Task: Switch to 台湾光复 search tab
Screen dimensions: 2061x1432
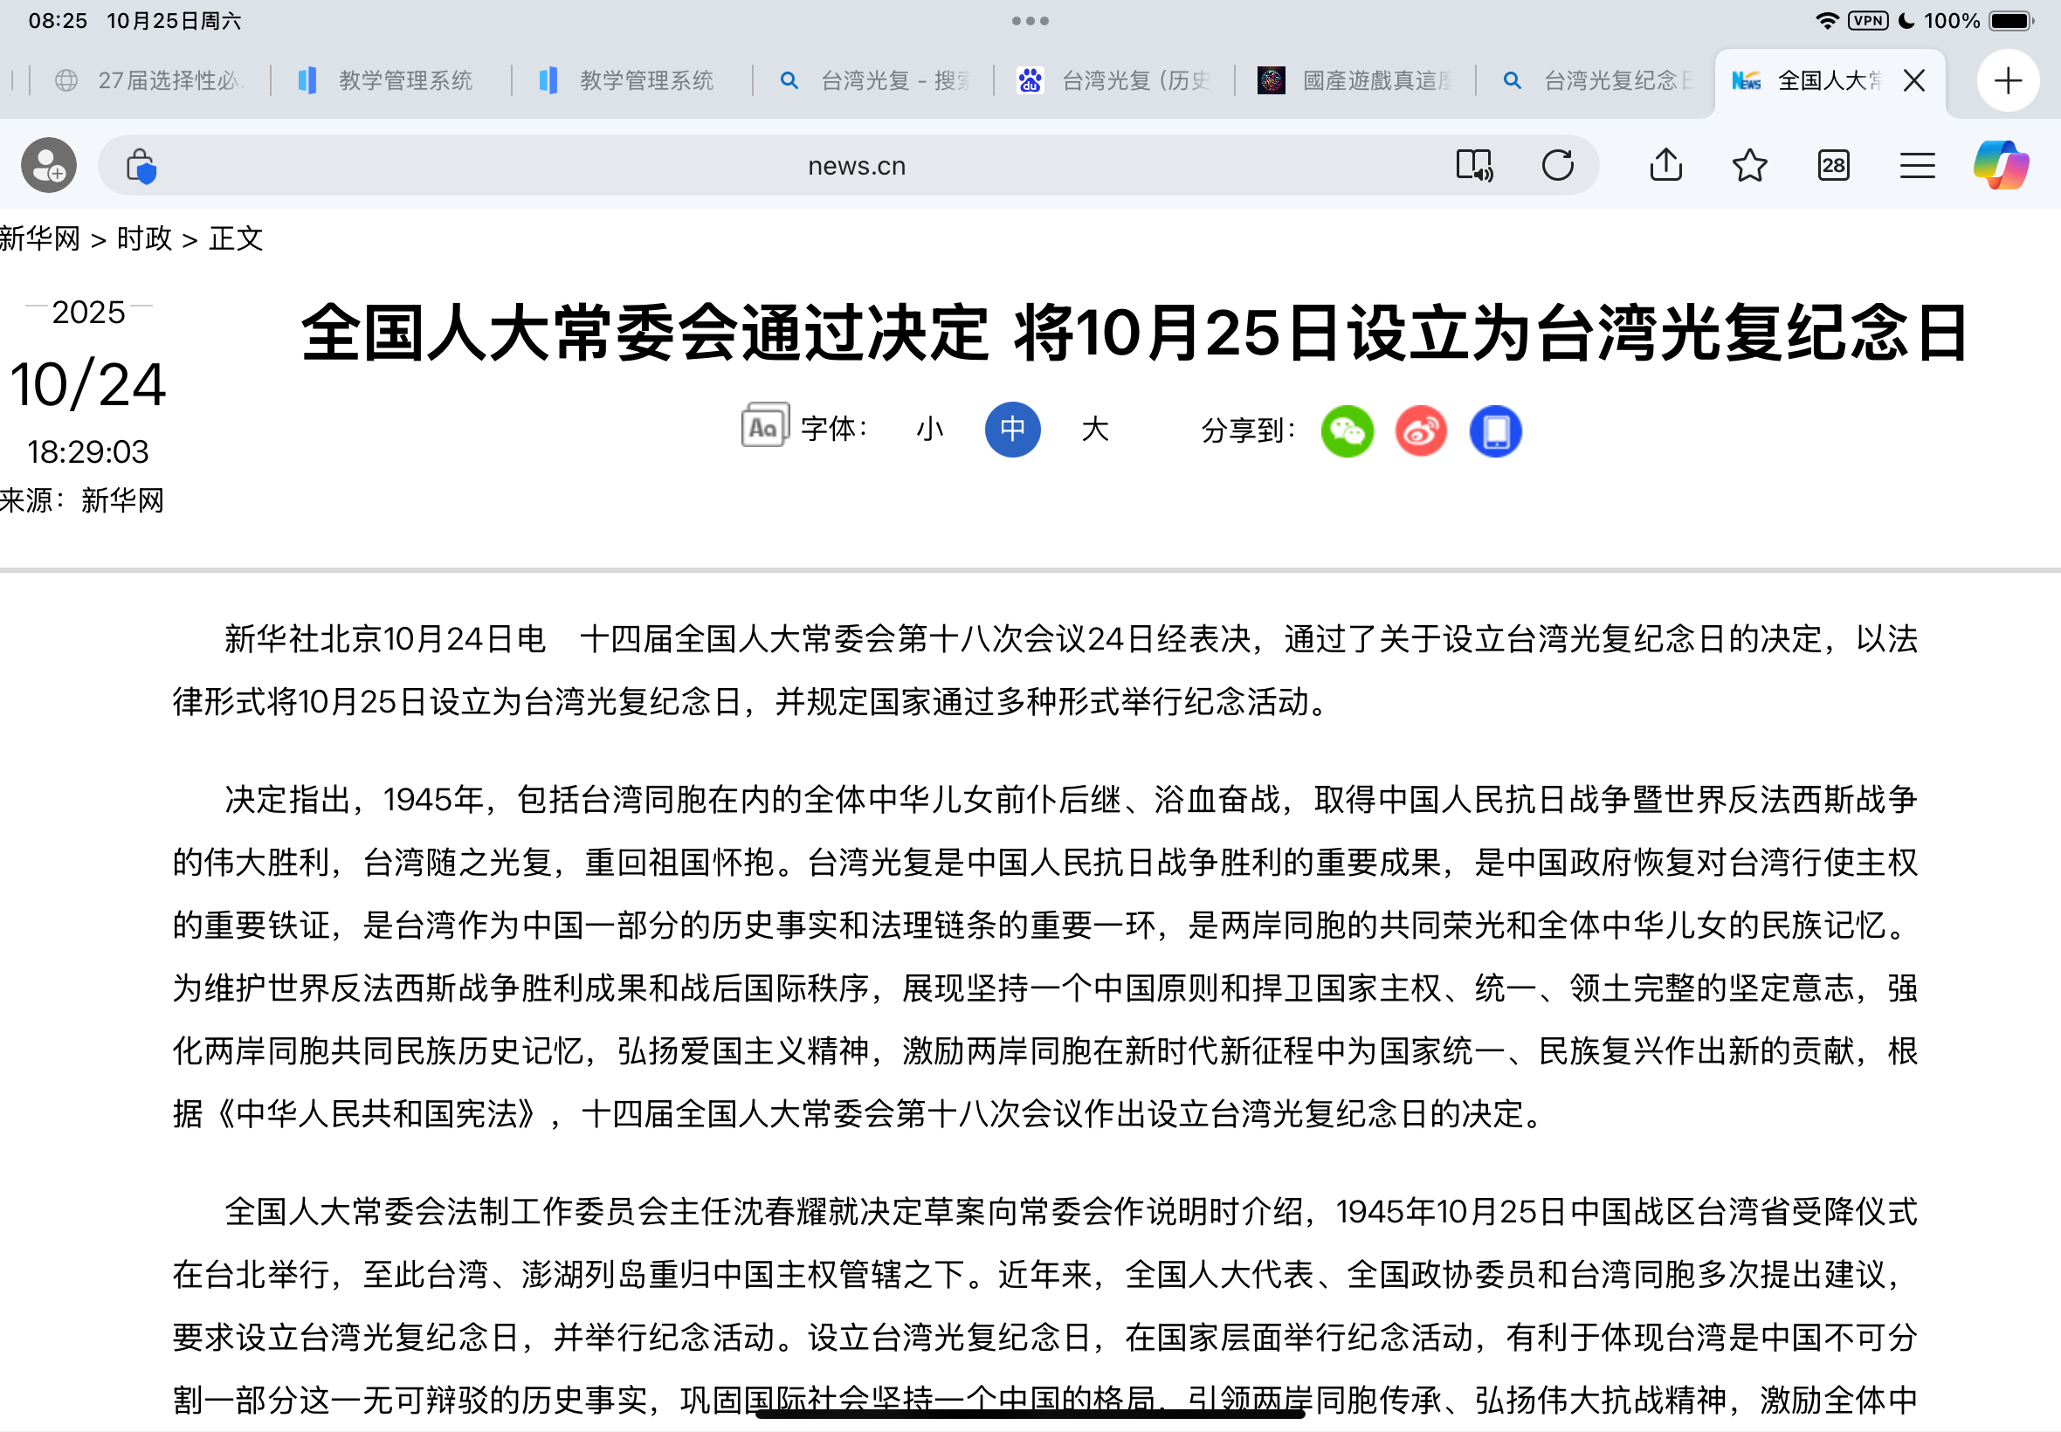Action: point(875,80)
